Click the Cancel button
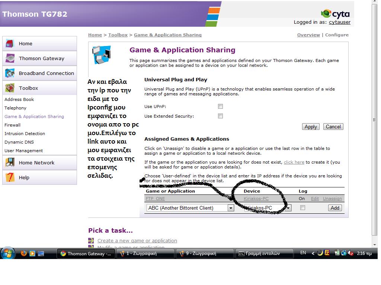 click(333, 127)
